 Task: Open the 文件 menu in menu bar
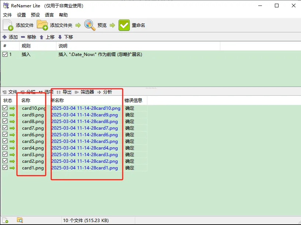point(7,15)
